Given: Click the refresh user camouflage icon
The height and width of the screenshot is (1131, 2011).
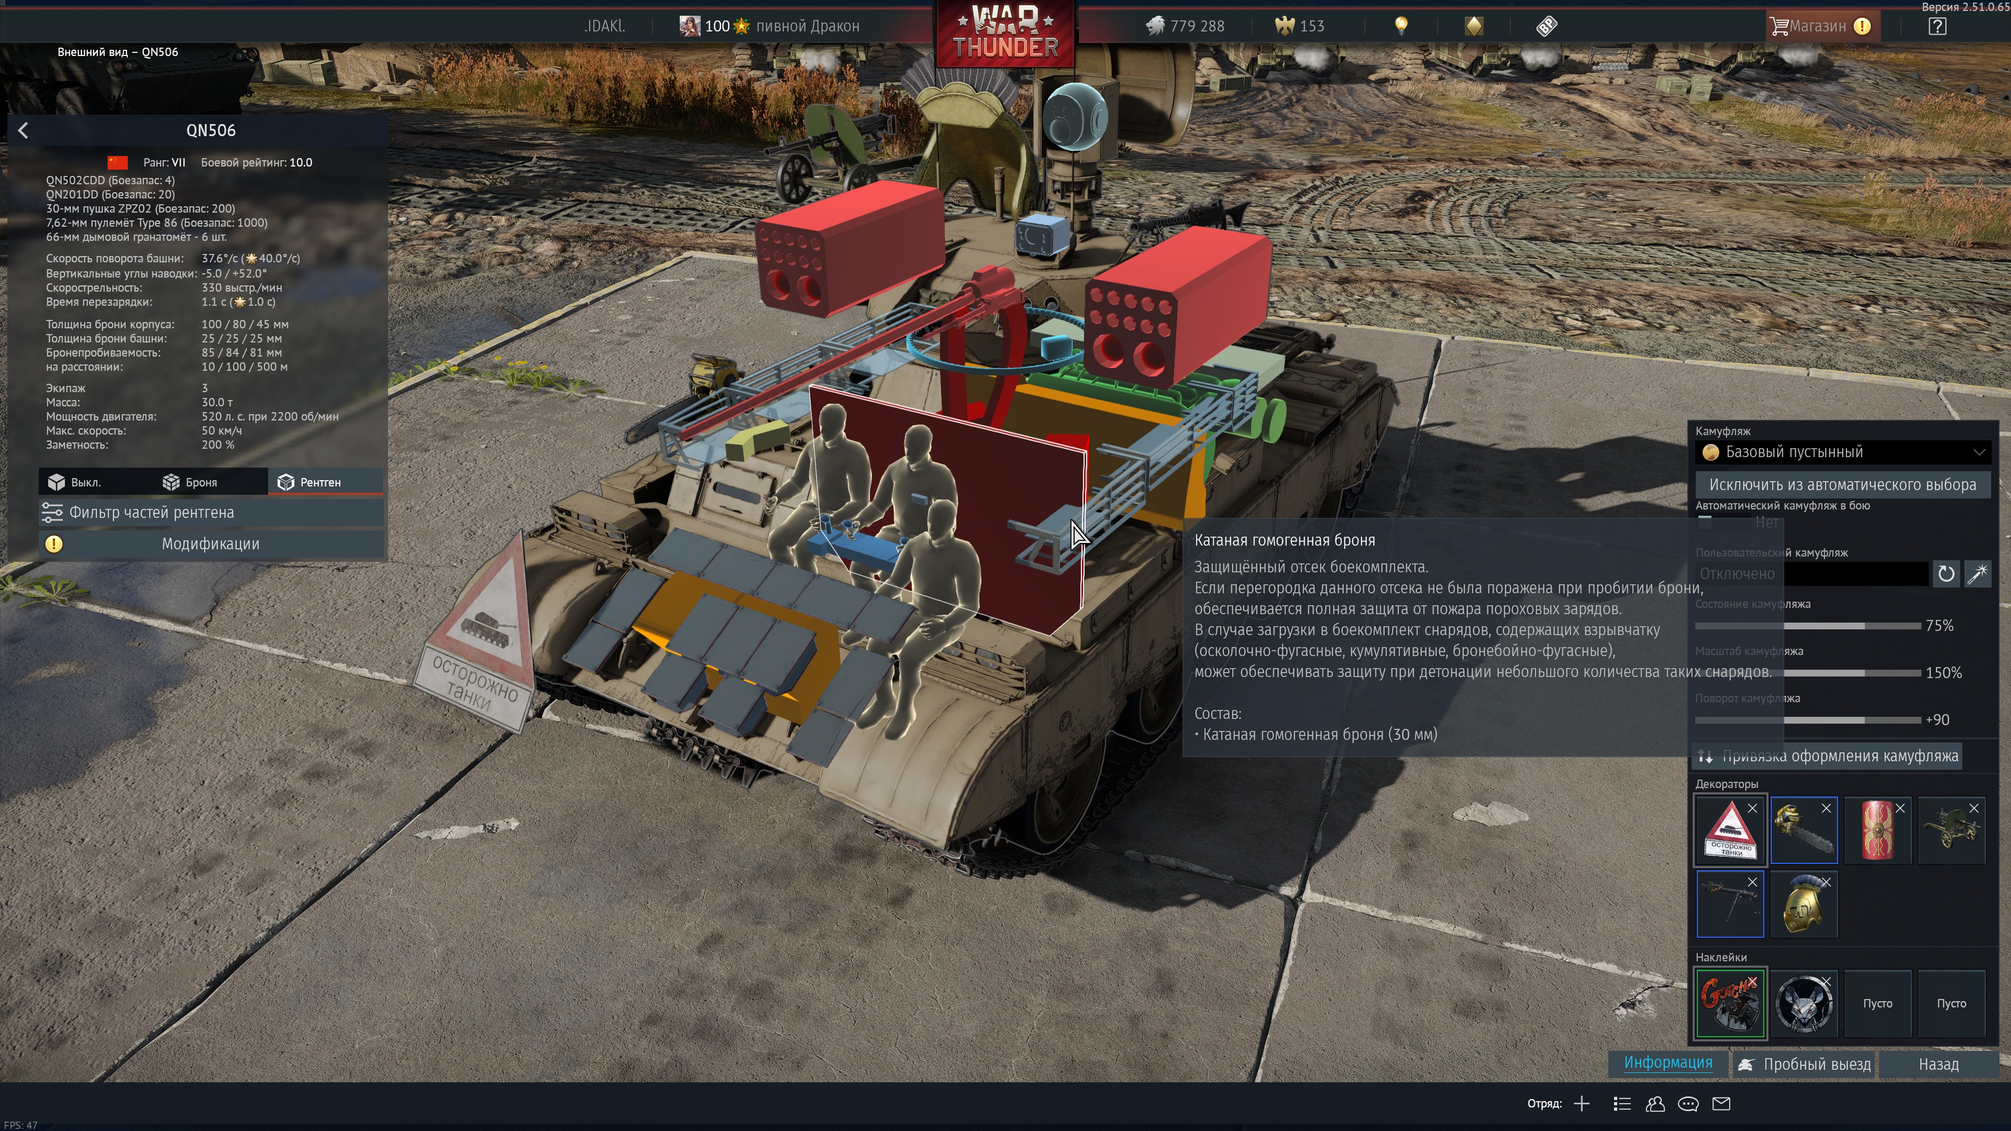Looking at the screenshot, I should pyautogui.click(x=1946, y=574).
